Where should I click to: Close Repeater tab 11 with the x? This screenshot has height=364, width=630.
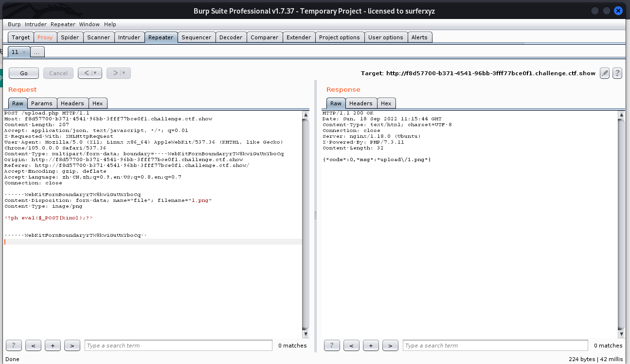pos(24,51)
